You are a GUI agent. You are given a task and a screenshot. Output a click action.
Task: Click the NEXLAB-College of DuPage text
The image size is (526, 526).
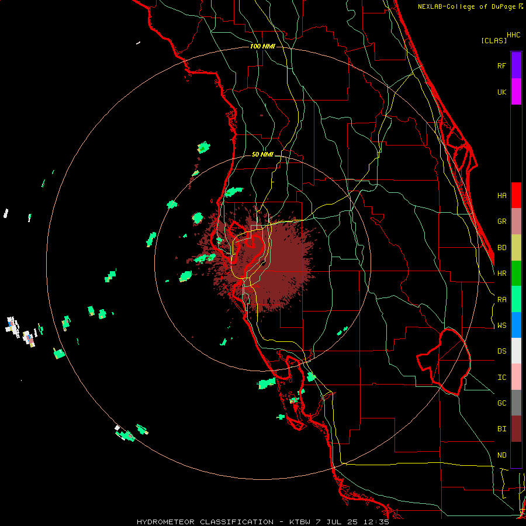click(x=466, y=6)
